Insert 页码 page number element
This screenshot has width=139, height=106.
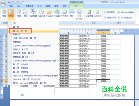(19, 13)
